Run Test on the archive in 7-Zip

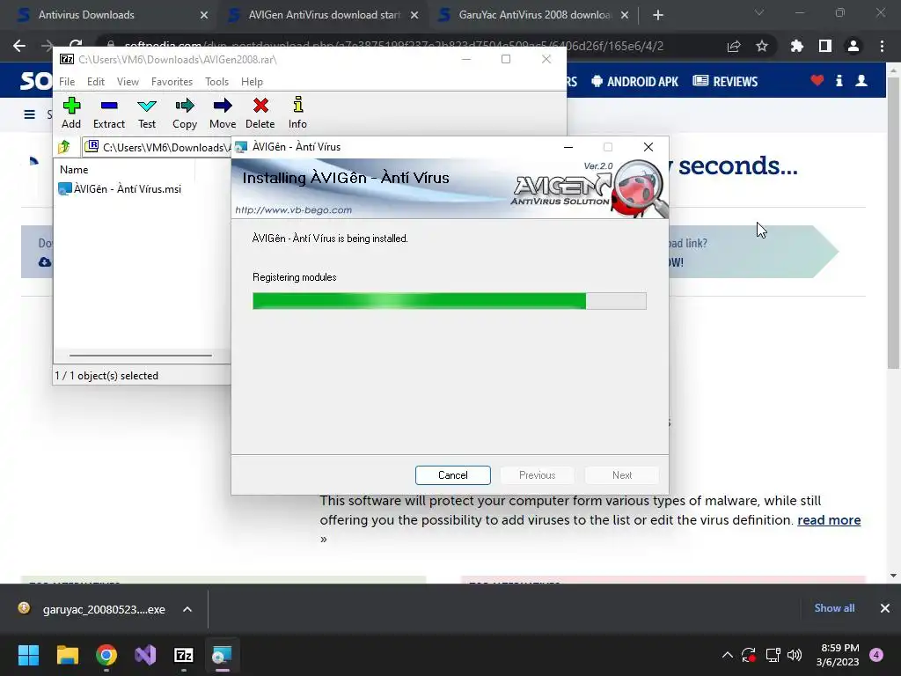[x=147, y=114]
